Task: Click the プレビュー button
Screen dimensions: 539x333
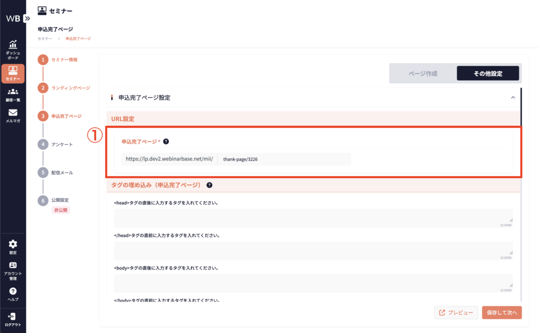Action: (456, 312)
